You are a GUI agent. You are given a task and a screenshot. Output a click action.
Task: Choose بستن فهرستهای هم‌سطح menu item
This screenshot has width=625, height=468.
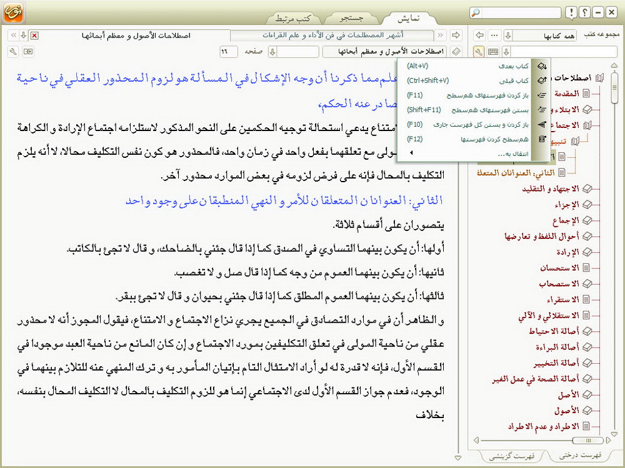(467, 110)
